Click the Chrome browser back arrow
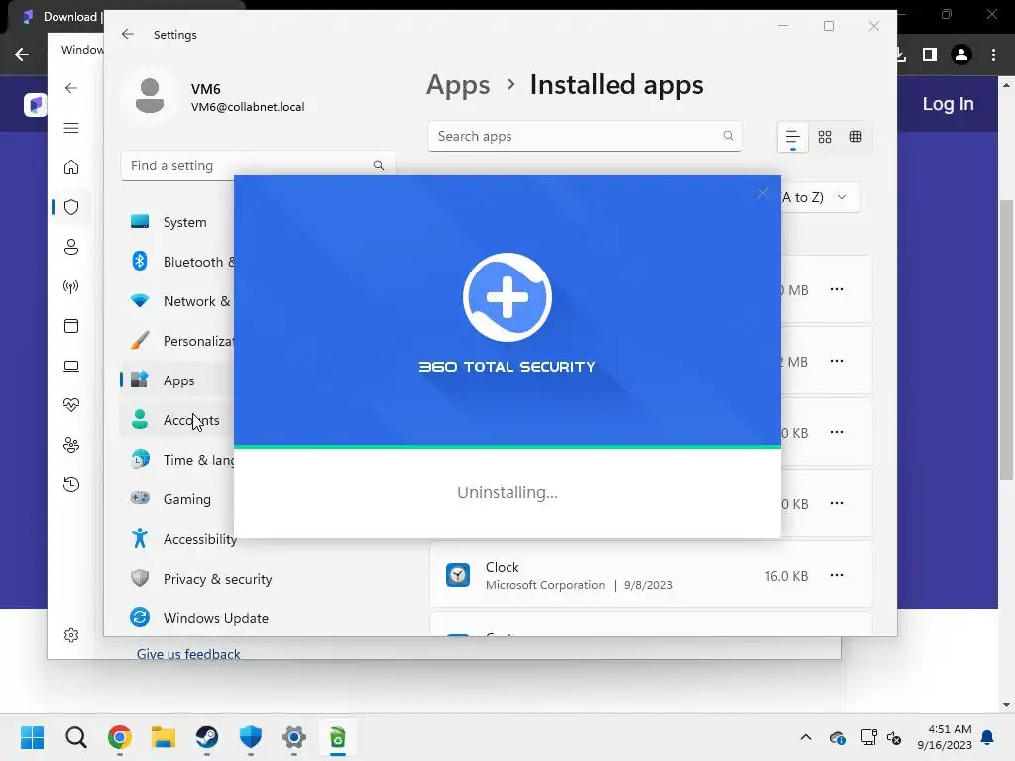 point(22,54)
